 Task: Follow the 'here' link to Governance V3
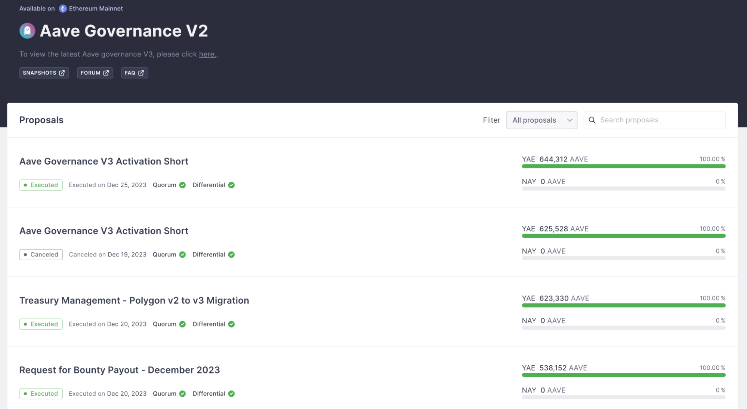tap(207, 54)
